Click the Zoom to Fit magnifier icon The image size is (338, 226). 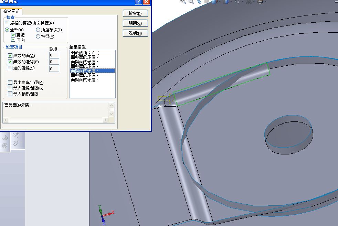pos(183,1)
